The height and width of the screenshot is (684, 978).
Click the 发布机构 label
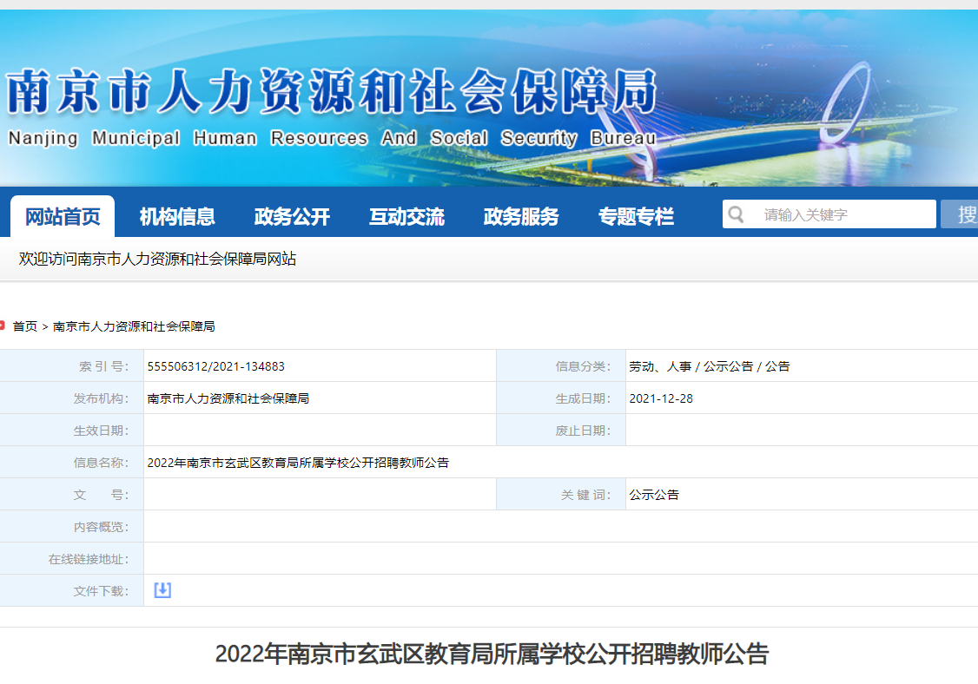click(x=101, y=398)
